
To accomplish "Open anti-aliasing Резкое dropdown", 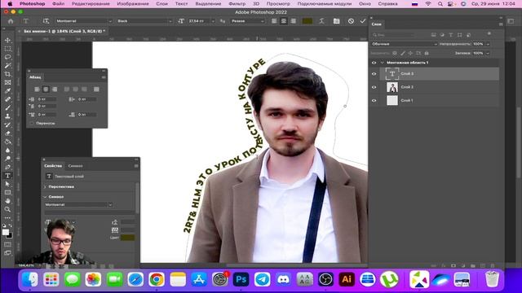I will [x=247, y=21].
